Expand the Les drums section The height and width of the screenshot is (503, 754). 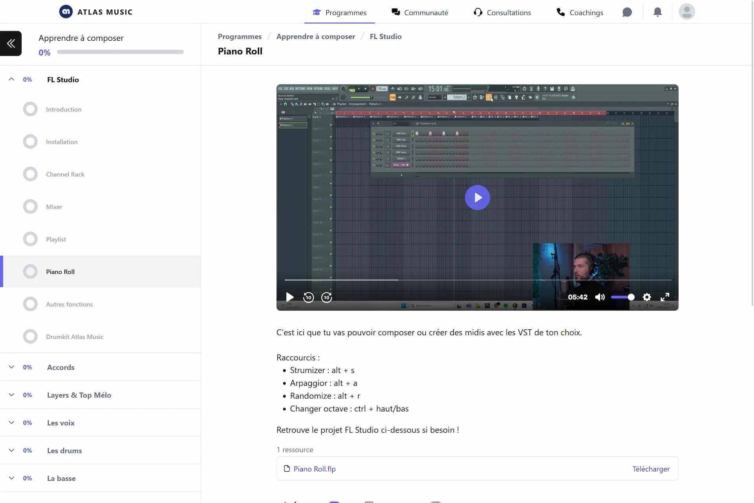(x=12, y=450)
